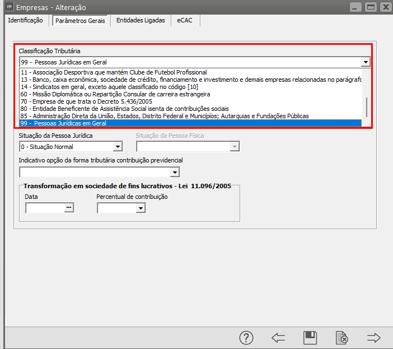Open Indicativo opção da forma tributária dropdown
The width and height of the screenshot is (393, 349).
tap(175, 172)
